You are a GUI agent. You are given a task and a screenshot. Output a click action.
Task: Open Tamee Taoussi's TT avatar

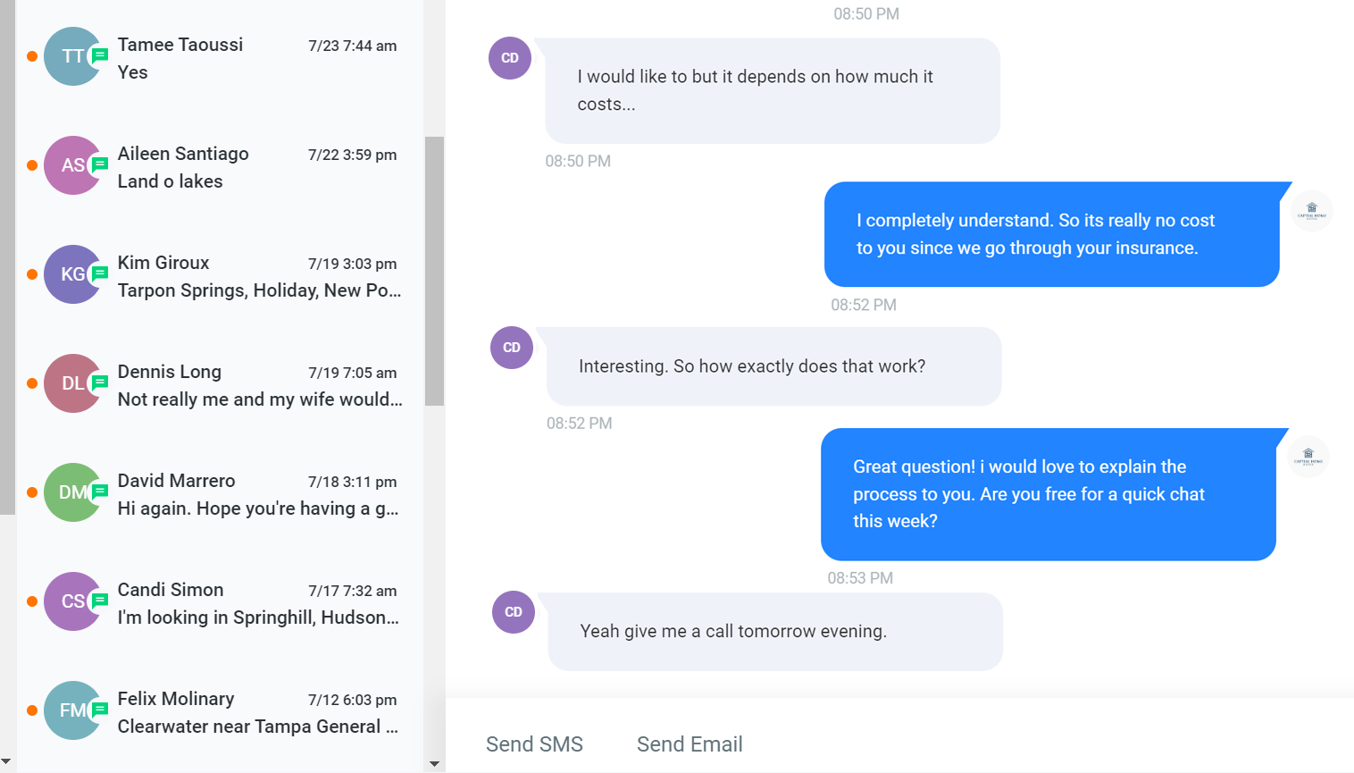tap(73, 56)
